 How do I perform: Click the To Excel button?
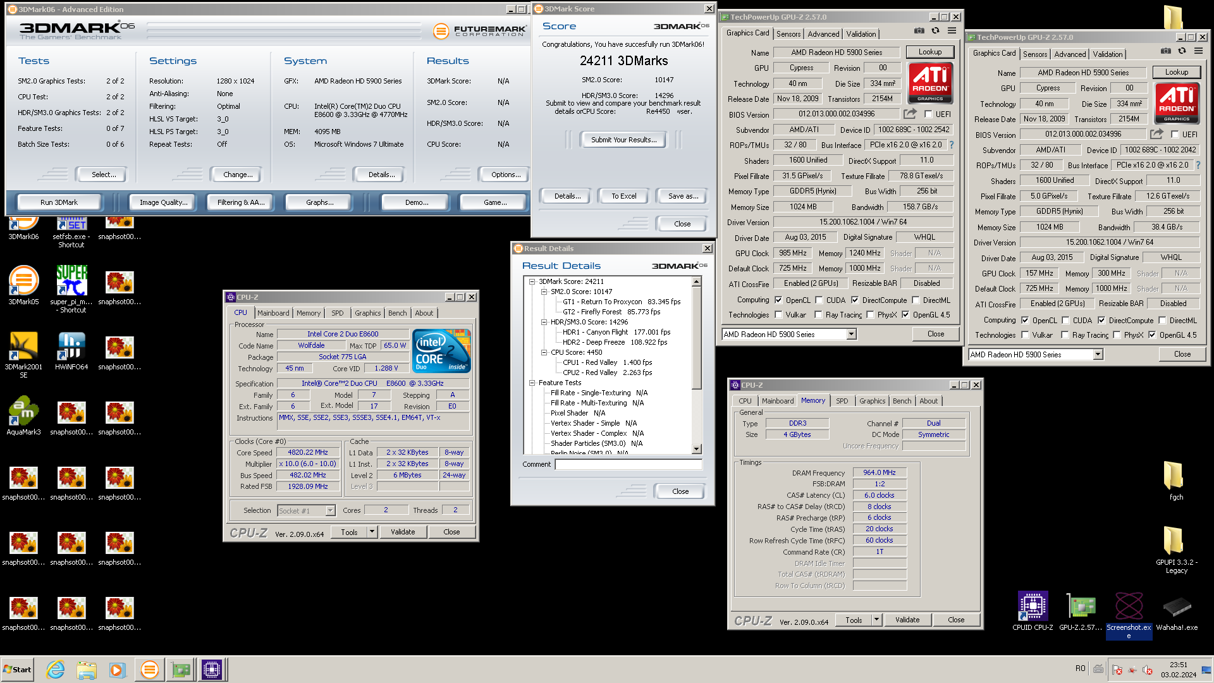pyautogui.click(x=624, y=196)
